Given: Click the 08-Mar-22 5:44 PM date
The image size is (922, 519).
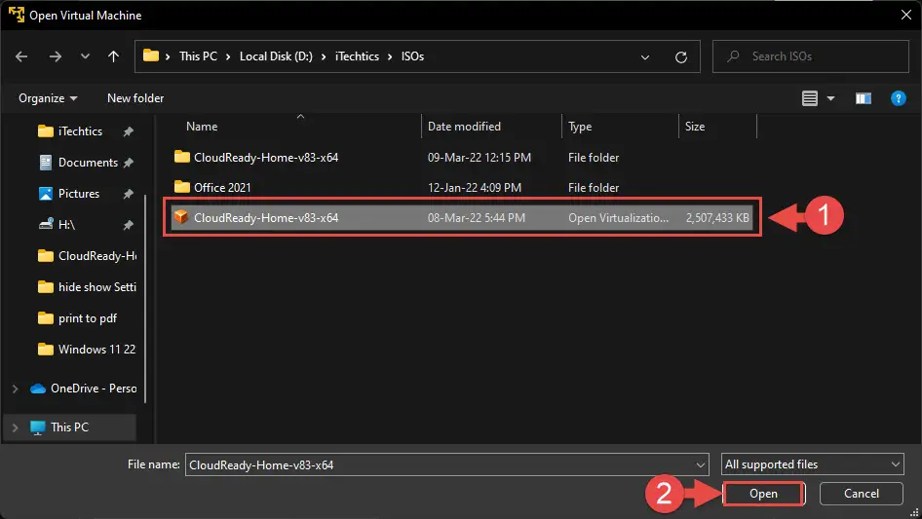Looking at the screenshot, I should [477, 218].
